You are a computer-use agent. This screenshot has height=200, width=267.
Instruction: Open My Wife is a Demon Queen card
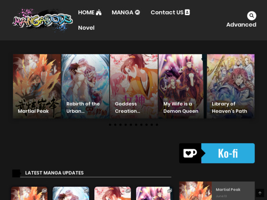pyautogui.click(x=182, y=86)
